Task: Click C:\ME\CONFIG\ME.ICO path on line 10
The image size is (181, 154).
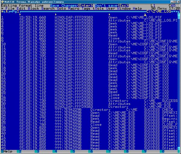Action: (148, 44)
